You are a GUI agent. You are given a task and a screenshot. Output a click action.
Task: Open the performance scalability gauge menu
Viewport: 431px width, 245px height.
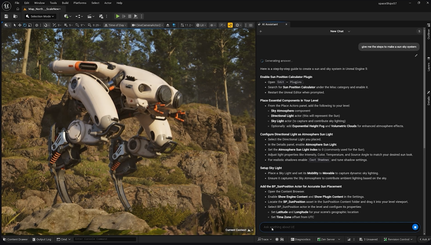(x=222, y=25)
